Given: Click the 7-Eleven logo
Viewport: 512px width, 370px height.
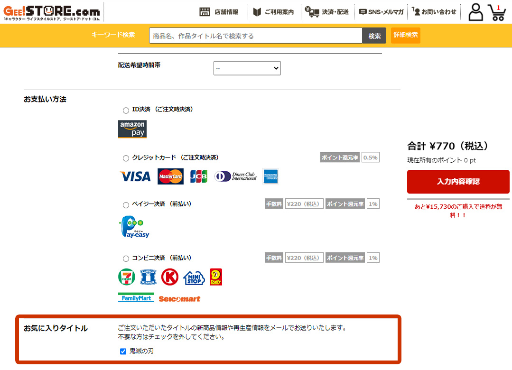Looking at the screenshot, I should [x=127, y=277].
